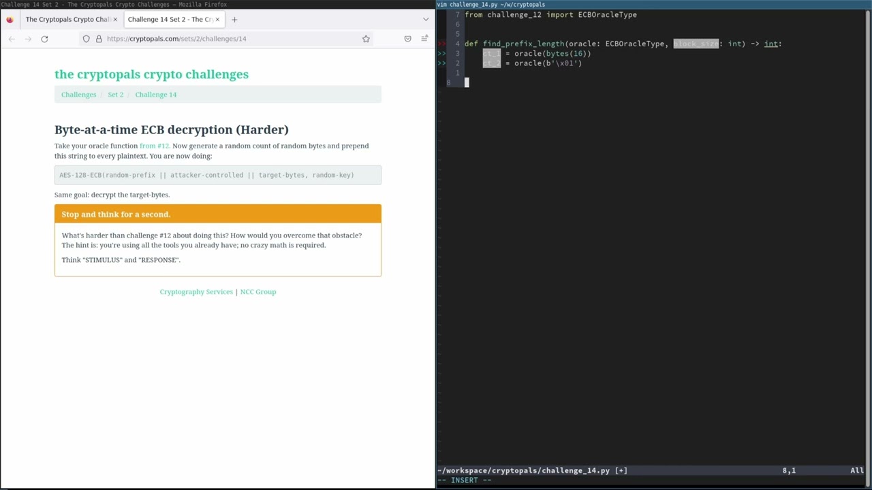Switch to Challenge 14 Set 2 tab
Viewport: 872px width, 490px height.
point(170,20)
